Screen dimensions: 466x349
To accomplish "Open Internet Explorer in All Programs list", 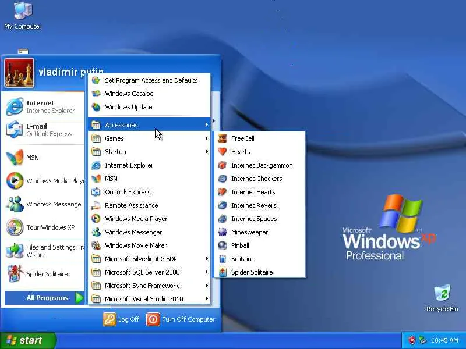I will tap(149, 165).
